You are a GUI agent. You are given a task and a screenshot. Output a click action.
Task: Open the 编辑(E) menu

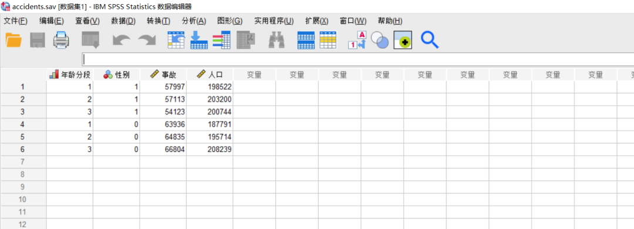coord(51,21)
